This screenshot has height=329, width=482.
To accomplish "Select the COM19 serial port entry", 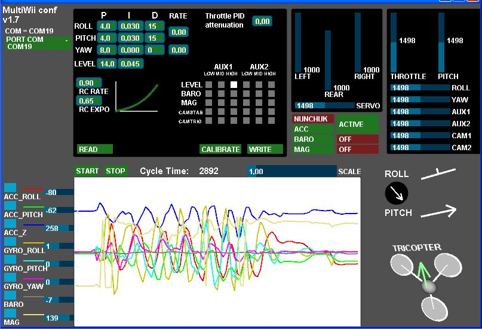I will click(36, 42).
